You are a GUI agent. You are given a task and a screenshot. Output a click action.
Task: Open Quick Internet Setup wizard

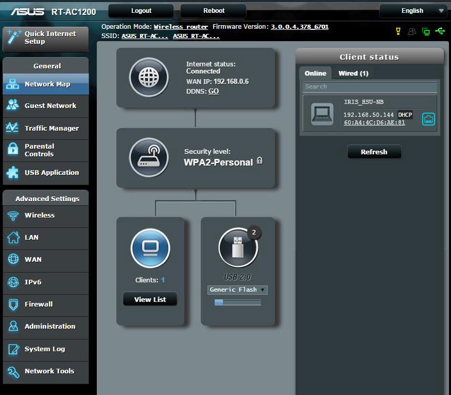click(46, 40)
